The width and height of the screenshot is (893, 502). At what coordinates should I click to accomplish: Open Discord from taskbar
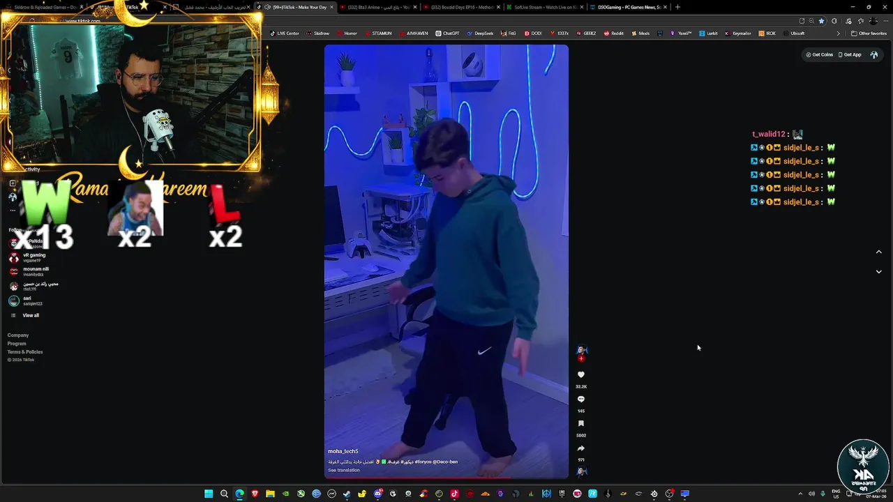click(x=377, y=494)
